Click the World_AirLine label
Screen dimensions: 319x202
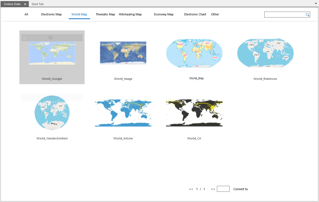(x=123, y=138)
